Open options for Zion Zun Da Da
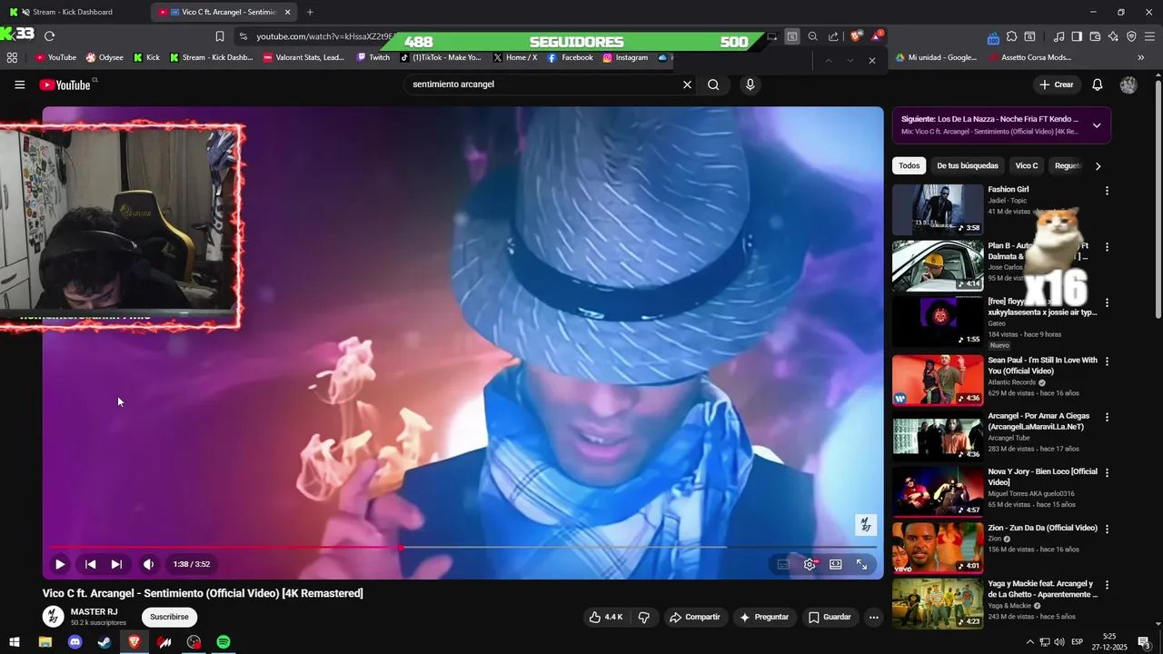1163x654 pixels. [x=1107, y=529]
